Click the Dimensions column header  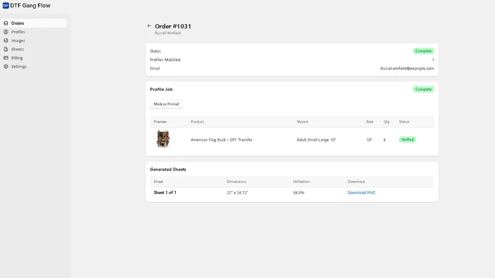[236, 182]
